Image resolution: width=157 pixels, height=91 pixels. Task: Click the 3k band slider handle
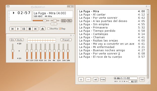click(50, 51)
